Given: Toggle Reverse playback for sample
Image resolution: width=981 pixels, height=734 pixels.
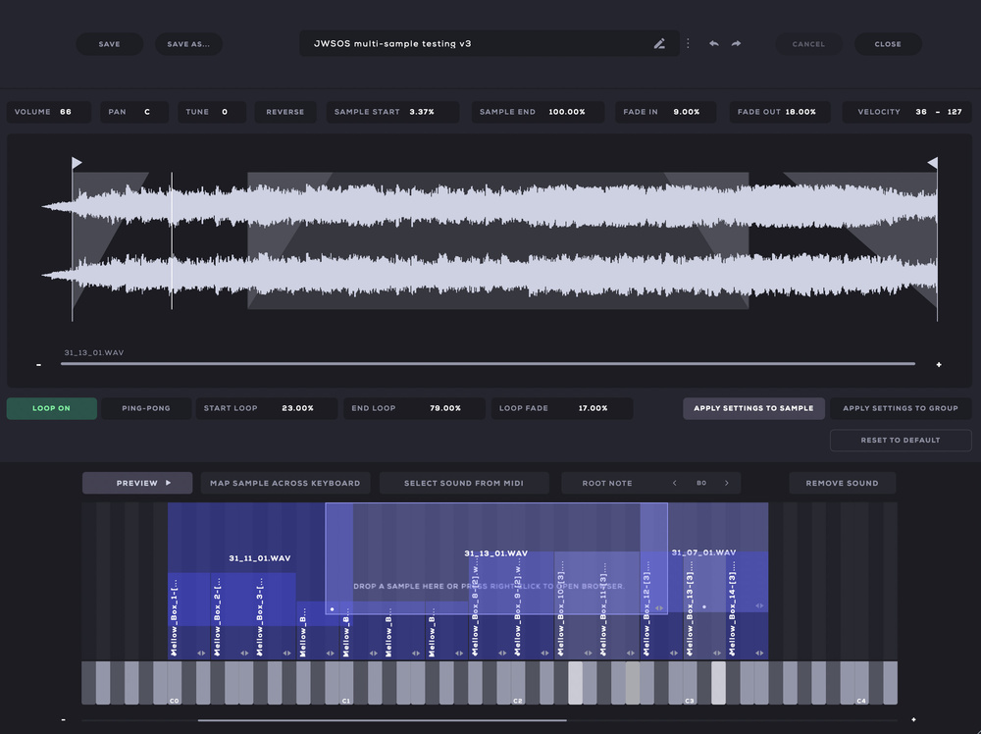Looking at the screenshot, I should tap(285, 112).
